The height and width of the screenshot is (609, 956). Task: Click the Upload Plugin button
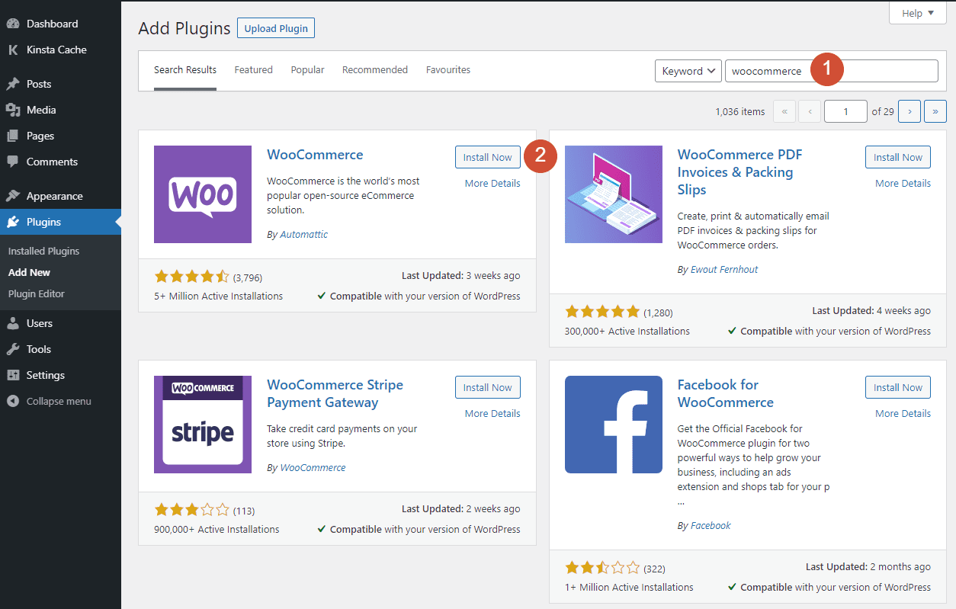pos(275,27)
